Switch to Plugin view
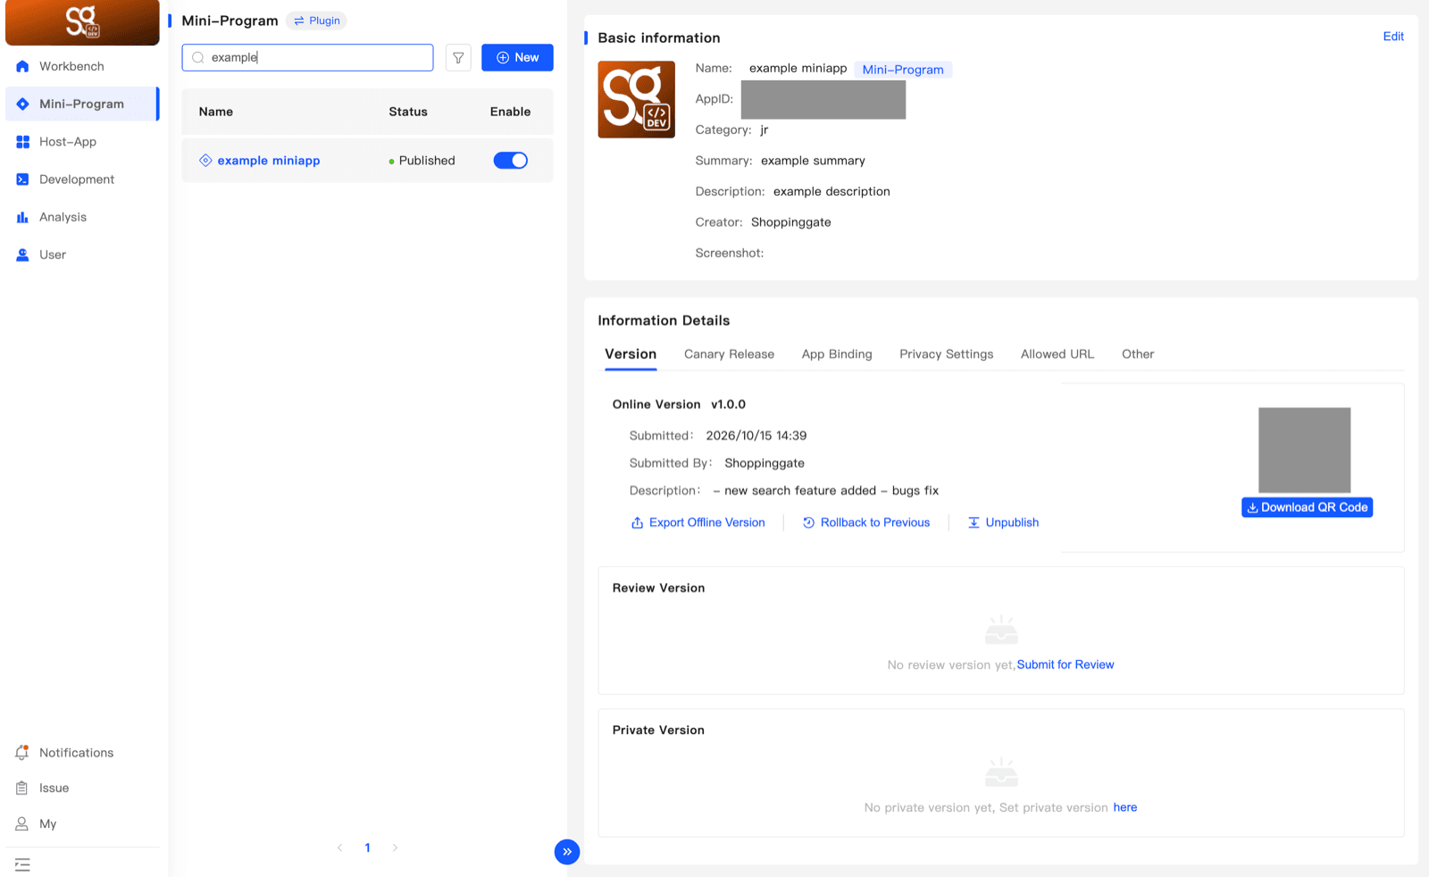 click(317, 21)
